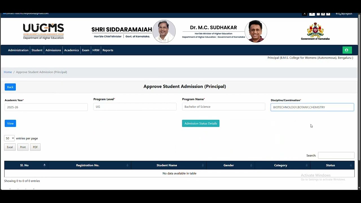Select dark contrast A theme button
361x203 pixels.
(305, 14)
